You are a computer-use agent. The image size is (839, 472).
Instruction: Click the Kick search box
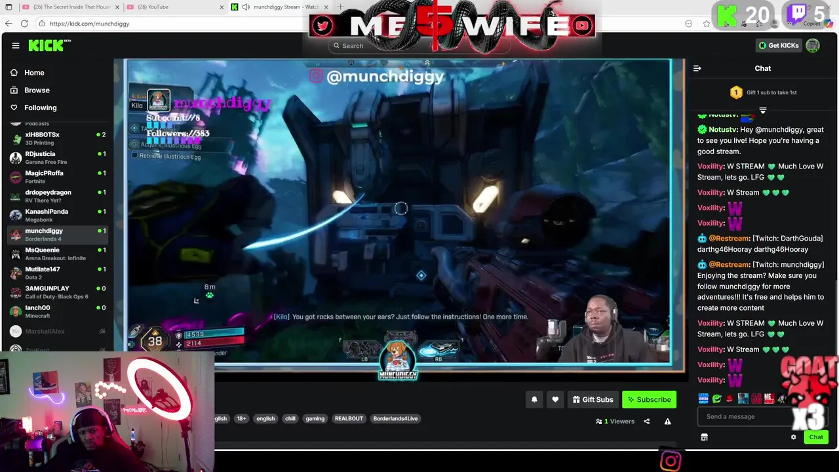419,46
